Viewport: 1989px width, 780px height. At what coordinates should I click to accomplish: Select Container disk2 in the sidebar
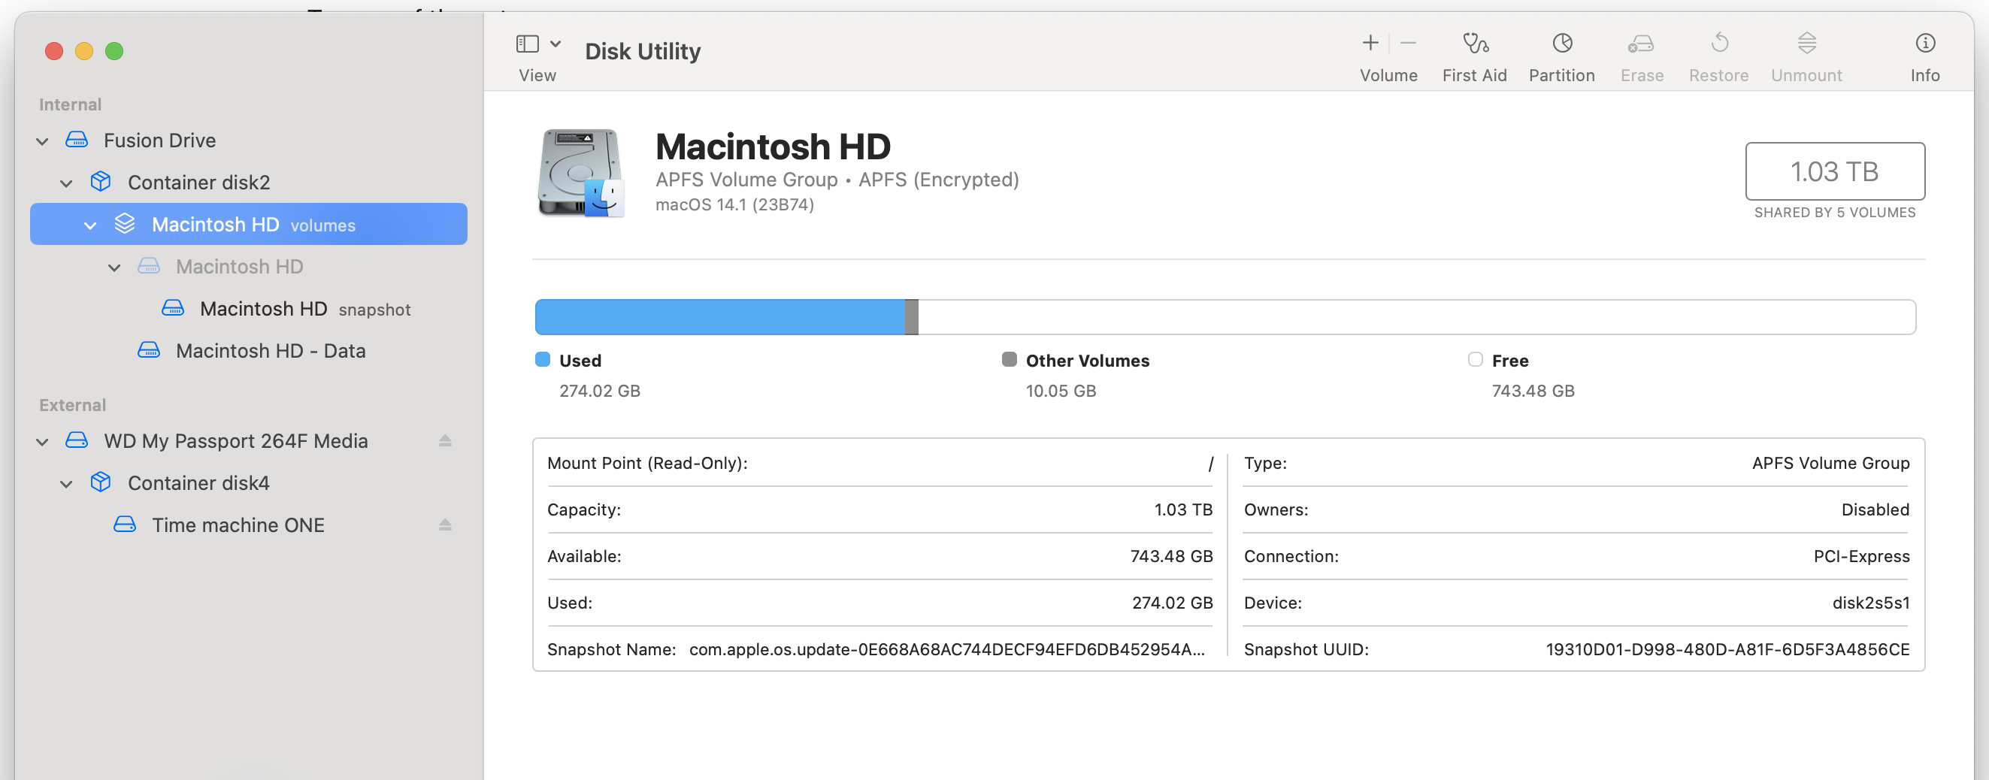tap(249, 182)
